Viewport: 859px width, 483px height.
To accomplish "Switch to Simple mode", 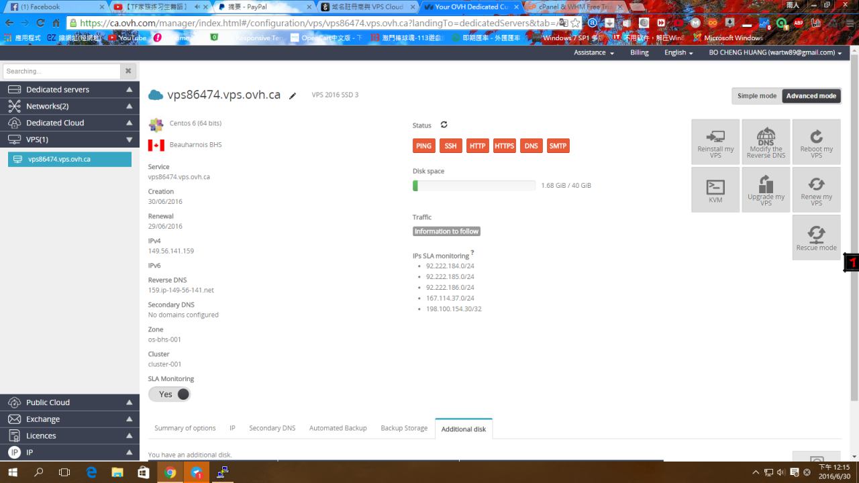I will pos(757,96).
